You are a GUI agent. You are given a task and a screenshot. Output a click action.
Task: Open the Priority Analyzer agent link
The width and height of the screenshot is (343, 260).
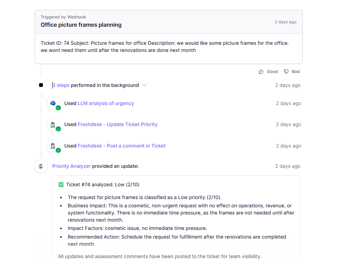[x=71, y=166]
